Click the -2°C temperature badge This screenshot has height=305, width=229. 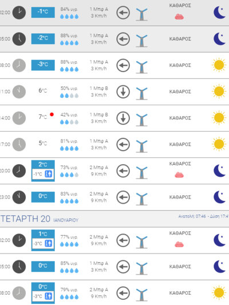[x=43, y=39]
